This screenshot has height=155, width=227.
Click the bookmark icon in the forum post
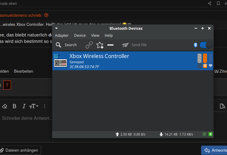coord(218,3)
